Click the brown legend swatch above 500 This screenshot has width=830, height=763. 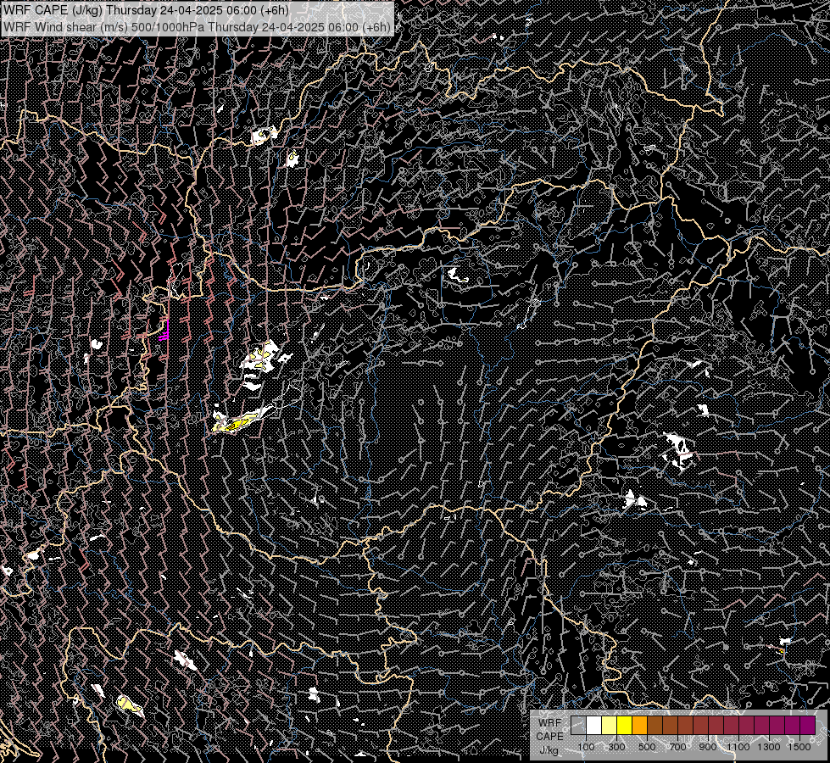pyautogui.click(x=655, y=725)
